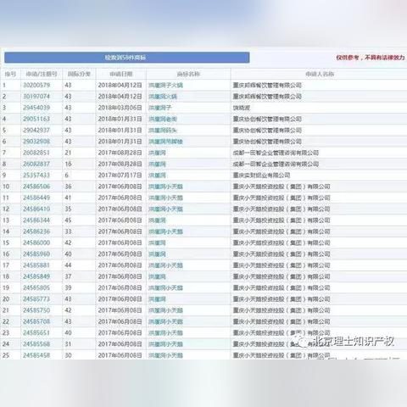Open trademark name 洪崖洞子火锅 in row 1
Screen dimensions: 407x407
coord(165,85)
